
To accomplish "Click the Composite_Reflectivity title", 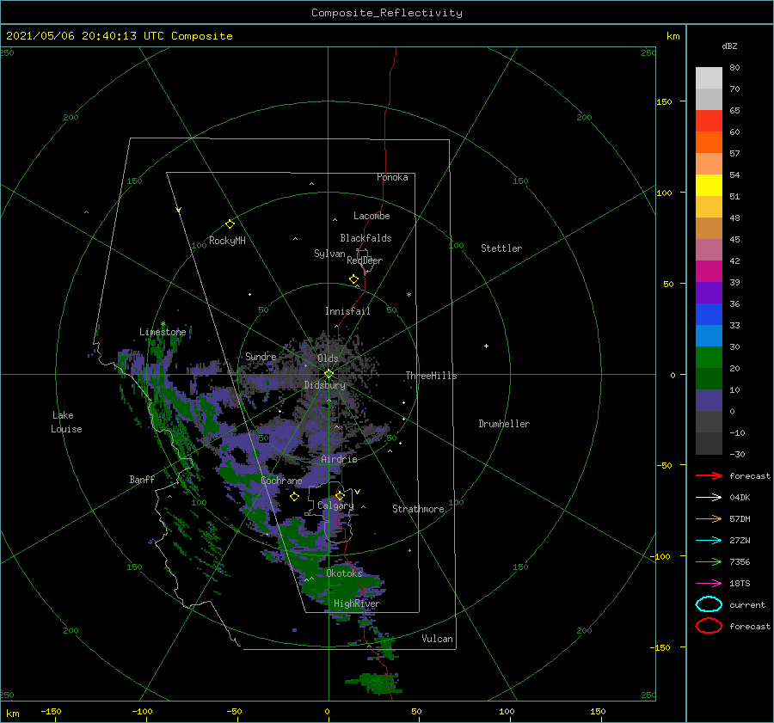I will tap(387, 13).
